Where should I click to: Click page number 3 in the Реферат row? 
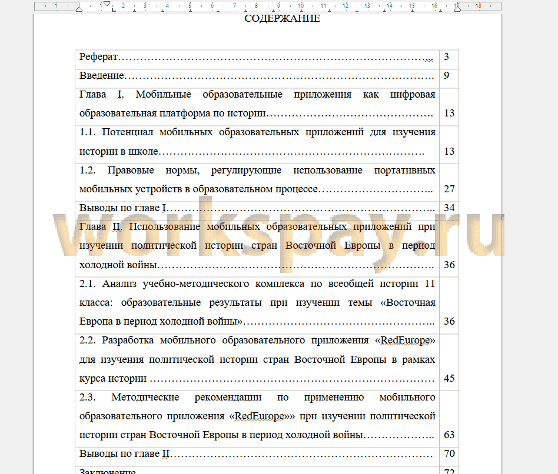[446, 57]
